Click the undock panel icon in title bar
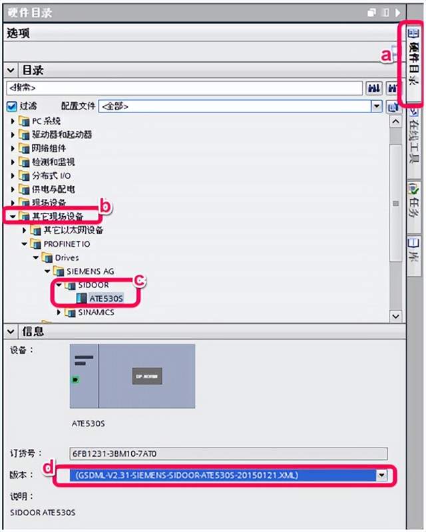426x532 pixels. tap(371, 13)
